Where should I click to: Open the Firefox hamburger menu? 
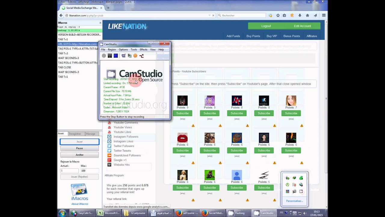click(324, 15)
